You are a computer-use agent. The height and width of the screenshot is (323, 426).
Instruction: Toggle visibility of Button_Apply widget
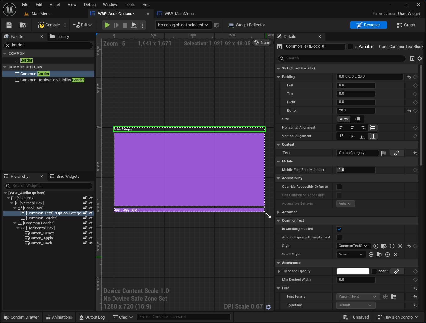(x=91, y=238)
